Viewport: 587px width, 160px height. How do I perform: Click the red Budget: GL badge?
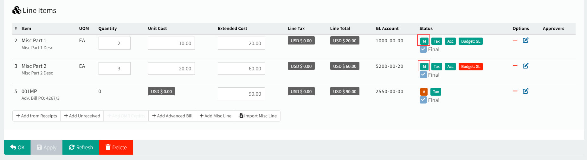[470, 67]
